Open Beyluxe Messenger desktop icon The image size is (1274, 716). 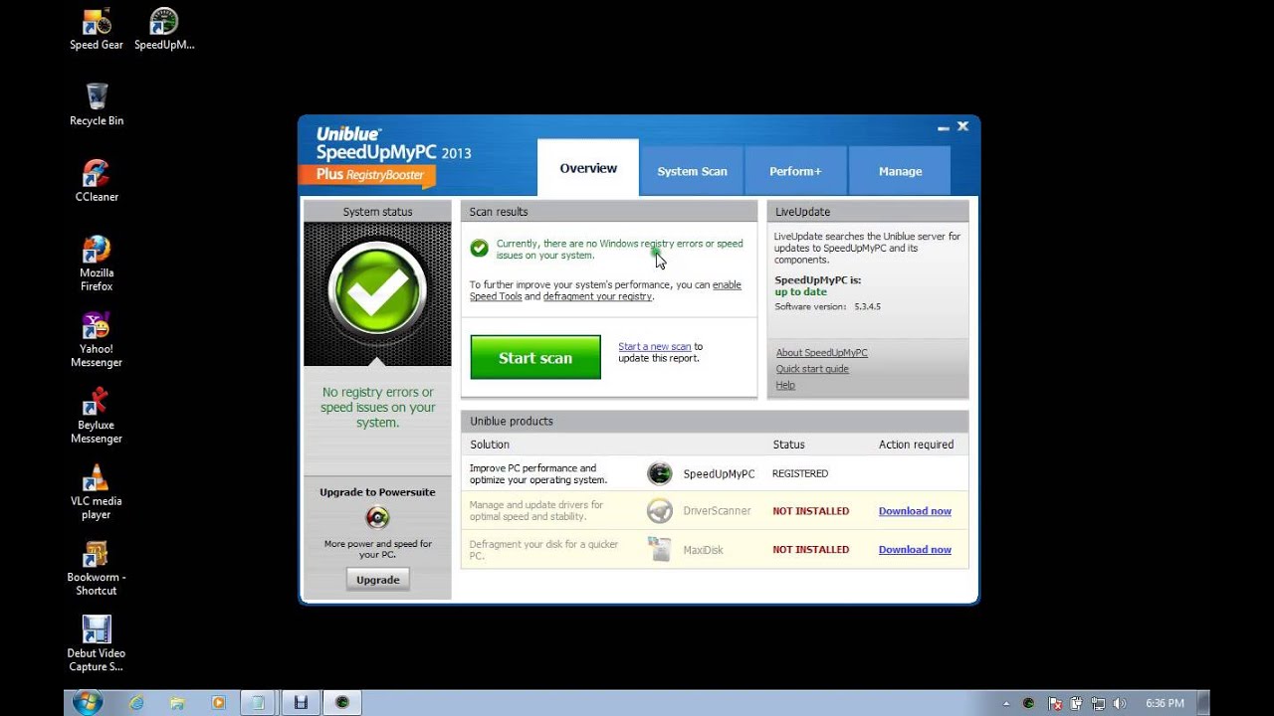97,416
